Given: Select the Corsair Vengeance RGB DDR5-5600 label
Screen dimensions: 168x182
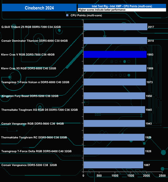Looking at the screenshot, I should 33,124.
